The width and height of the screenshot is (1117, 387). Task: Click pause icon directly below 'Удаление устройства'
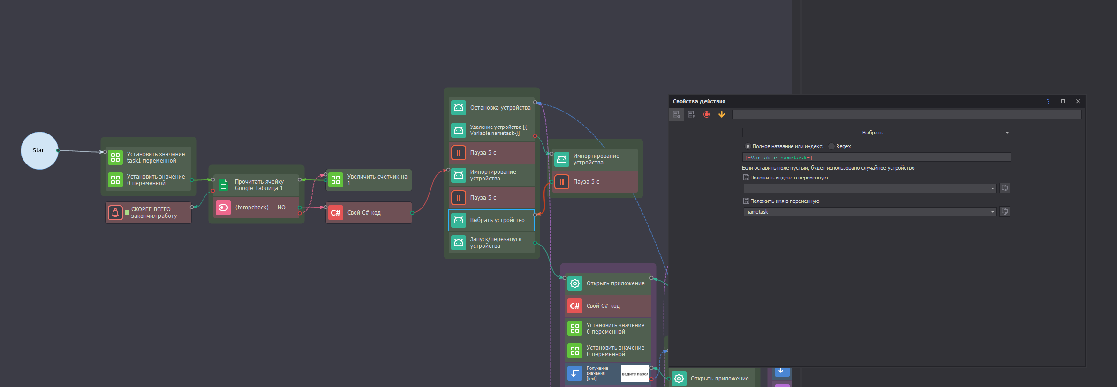(459, 153)
